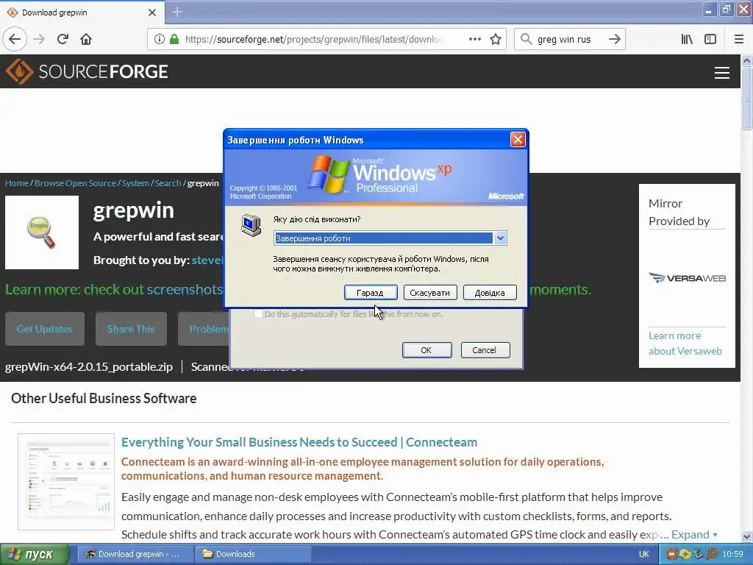The height and width of the screenshot is (565, 753).
Task: Close the Windows shutdown dialog with X
Action: point(518,140)
